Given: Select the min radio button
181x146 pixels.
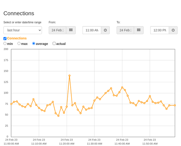Looking at the screenshot, I should (x=5, y=43).
